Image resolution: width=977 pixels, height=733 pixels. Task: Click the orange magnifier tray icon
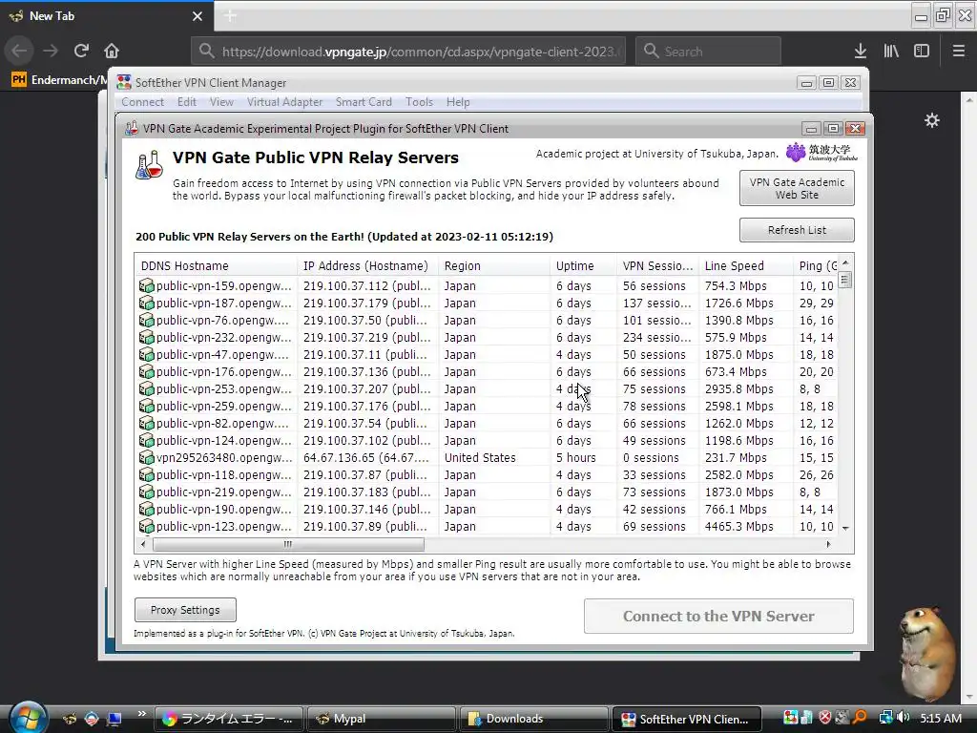tap(860, 718)
